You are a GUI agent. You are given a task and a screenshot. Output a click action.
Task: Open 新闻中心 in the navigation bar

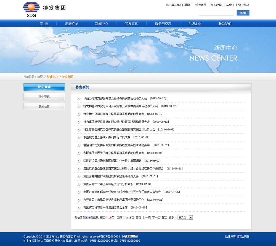coord(101,24)
